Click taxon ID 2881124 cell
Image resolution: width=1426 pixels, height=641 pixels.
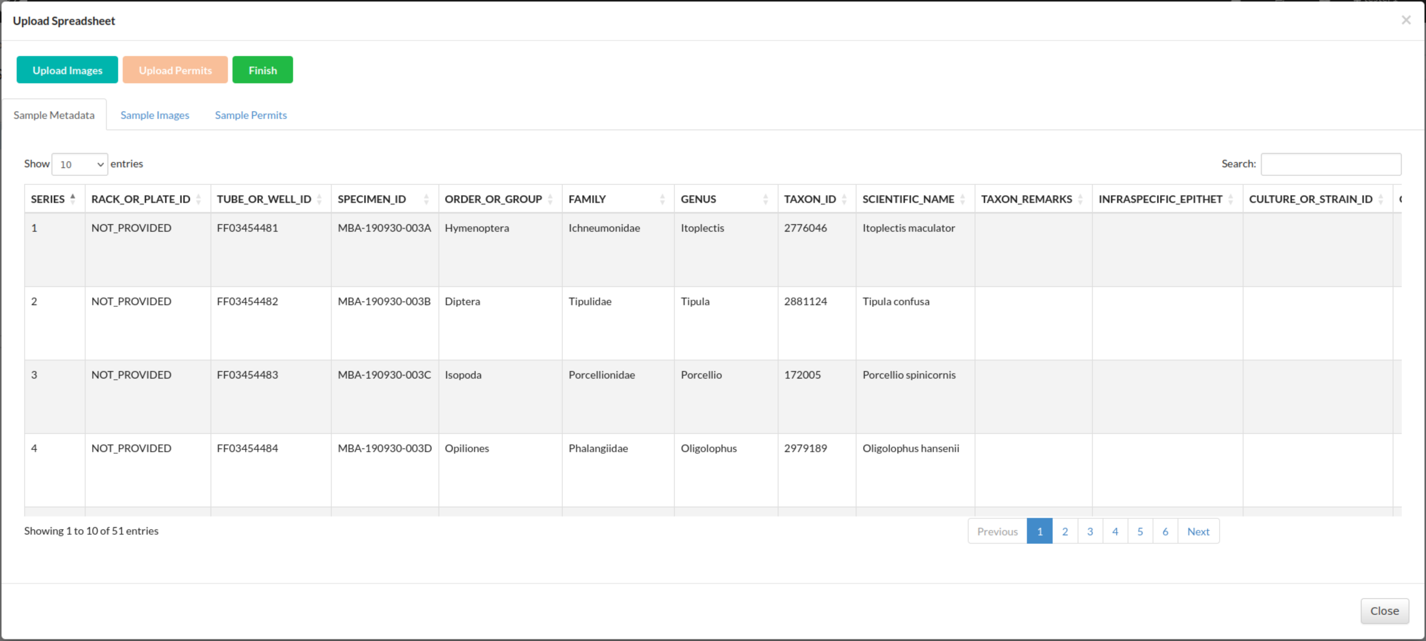click(816, 323)
